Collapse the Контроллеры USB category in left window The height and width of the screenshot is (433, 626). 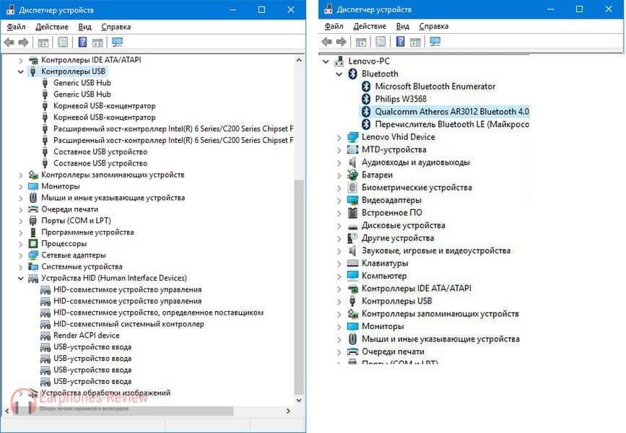click(x=20, y=71)
